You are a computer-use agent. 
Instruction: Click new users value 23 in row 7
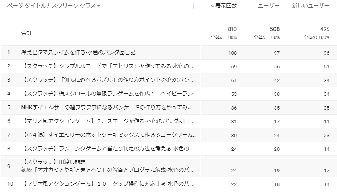(x=326, y=135)
